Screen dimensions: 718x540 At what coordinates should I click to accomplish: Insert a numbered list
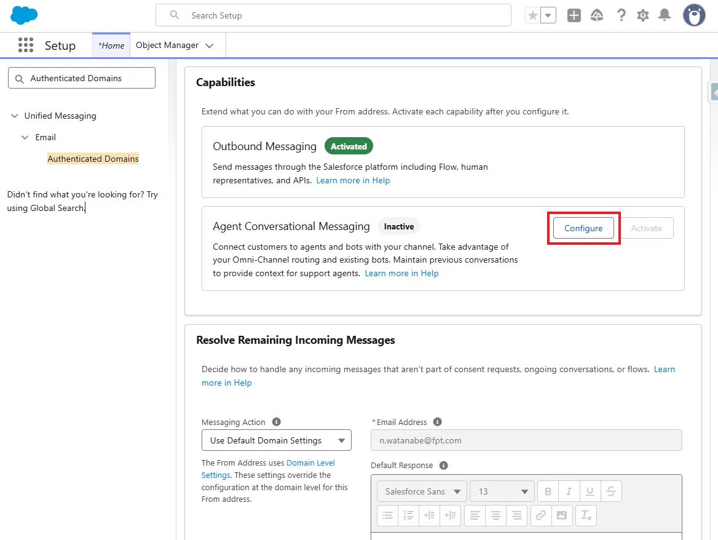point(408,516)
